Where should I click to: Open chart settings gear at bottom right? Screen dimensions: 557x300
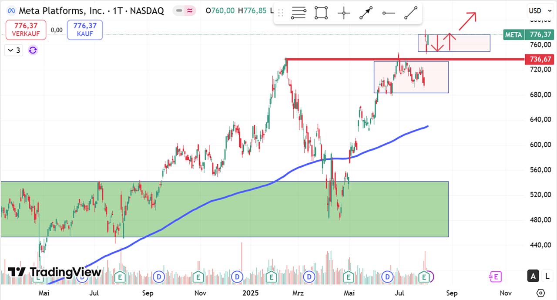coord(540,293)
